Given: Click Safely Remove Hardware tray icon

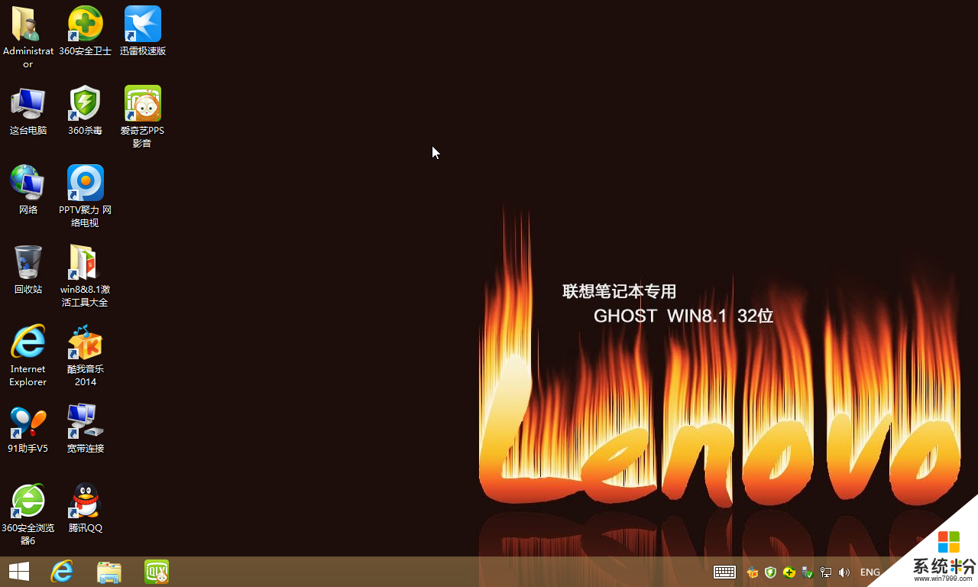Looking at the screenshot, I should tap(808, 572).
